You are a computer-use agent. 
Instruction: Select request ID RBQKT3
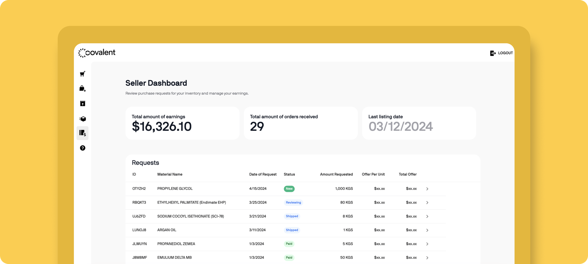(x=139, y=203)
